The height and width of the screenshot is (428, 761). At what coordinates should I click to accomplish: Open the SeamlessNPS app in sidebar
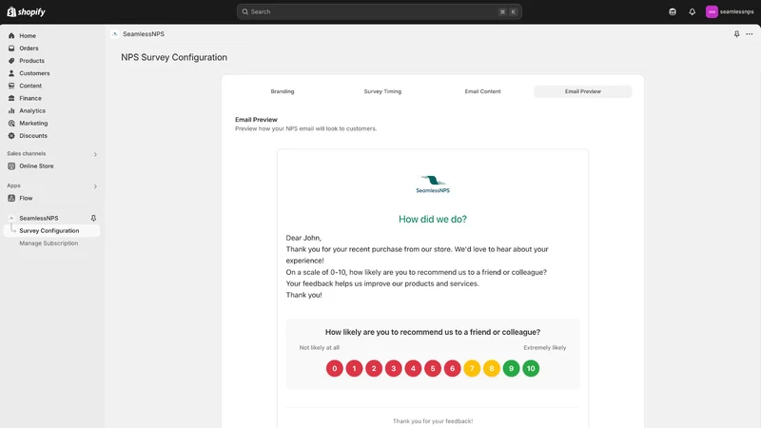click(39, 219)
